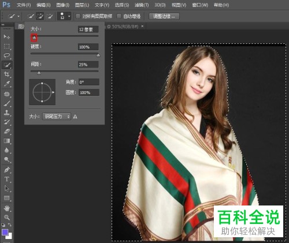
Task: Click the add to selection mode icon
Action: (40, 16)
